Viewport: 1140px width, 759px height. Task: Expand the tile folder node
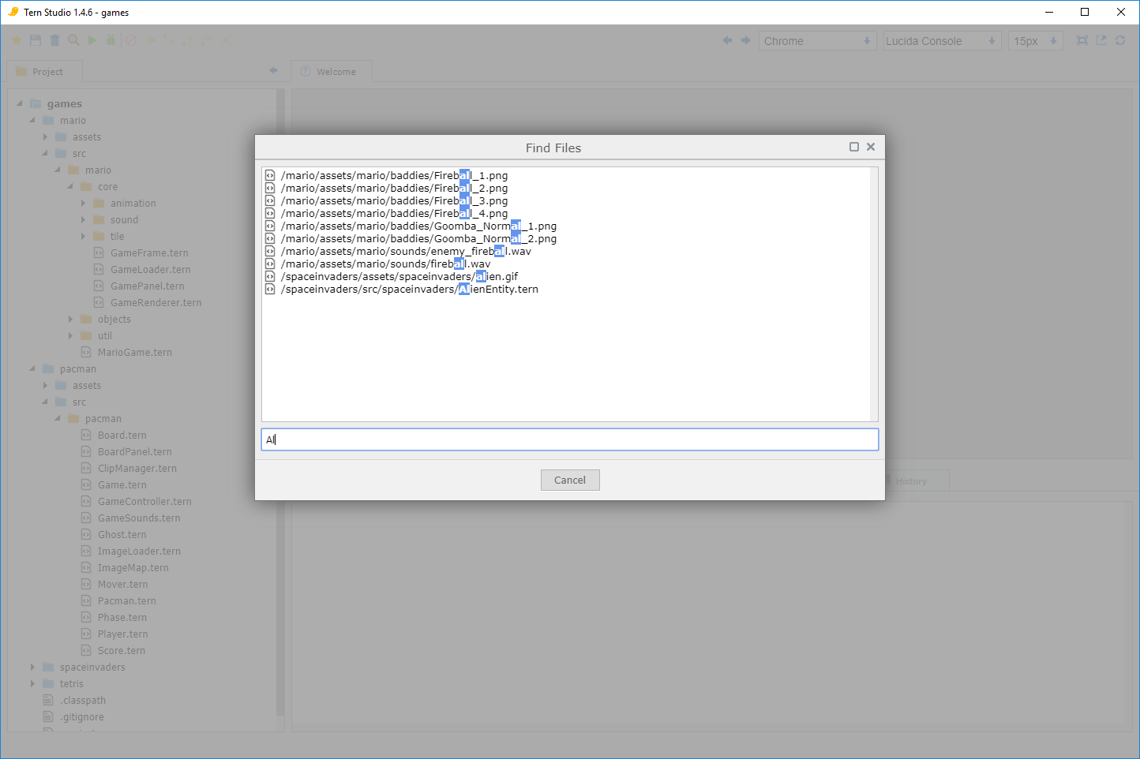coord(83,236)
